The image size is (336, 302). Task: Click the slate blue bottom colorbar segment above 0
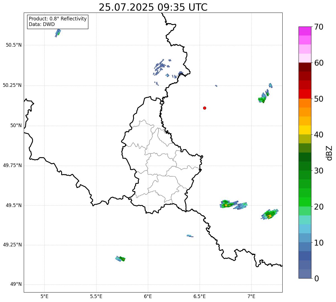coord(305,274)
